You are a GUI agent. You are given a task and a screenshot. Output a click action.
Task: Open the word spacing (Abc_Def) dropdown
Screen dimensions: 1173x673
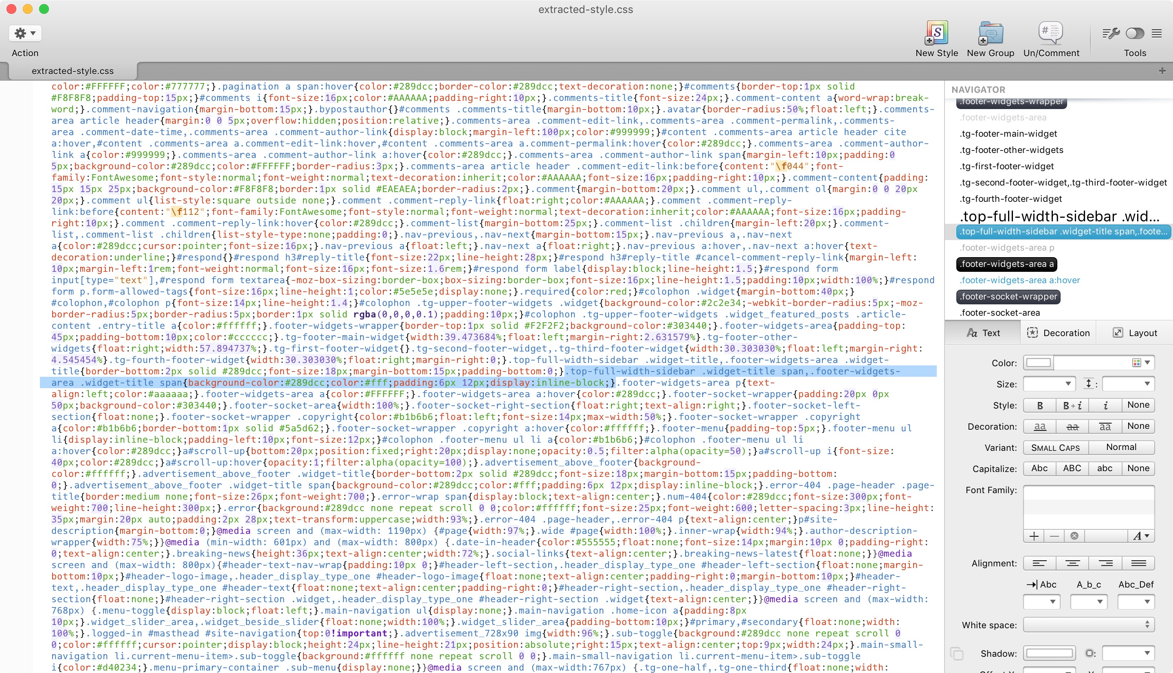click(x=1136, y=601)
